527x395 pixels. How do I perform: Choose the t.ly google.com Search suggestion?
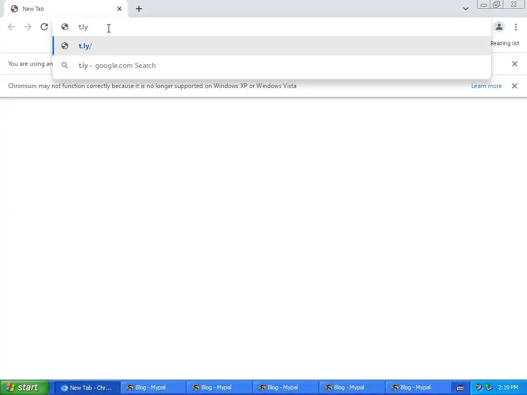click(272, 65)
